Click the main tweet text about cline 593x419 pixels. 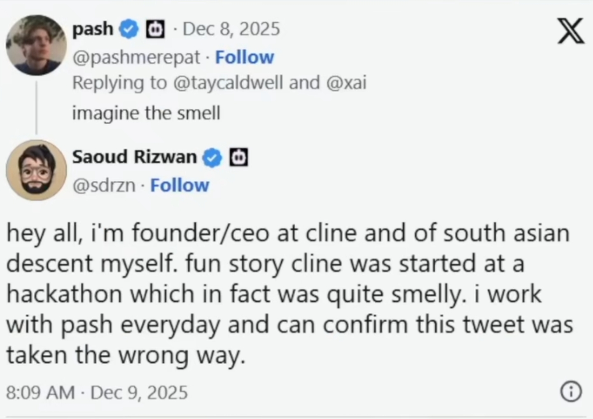pos(288,294)
